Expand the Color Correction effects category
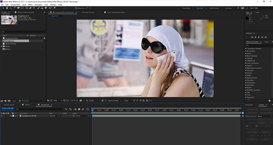Viewport: 273px width, 145px height. (x=246, y=63)
